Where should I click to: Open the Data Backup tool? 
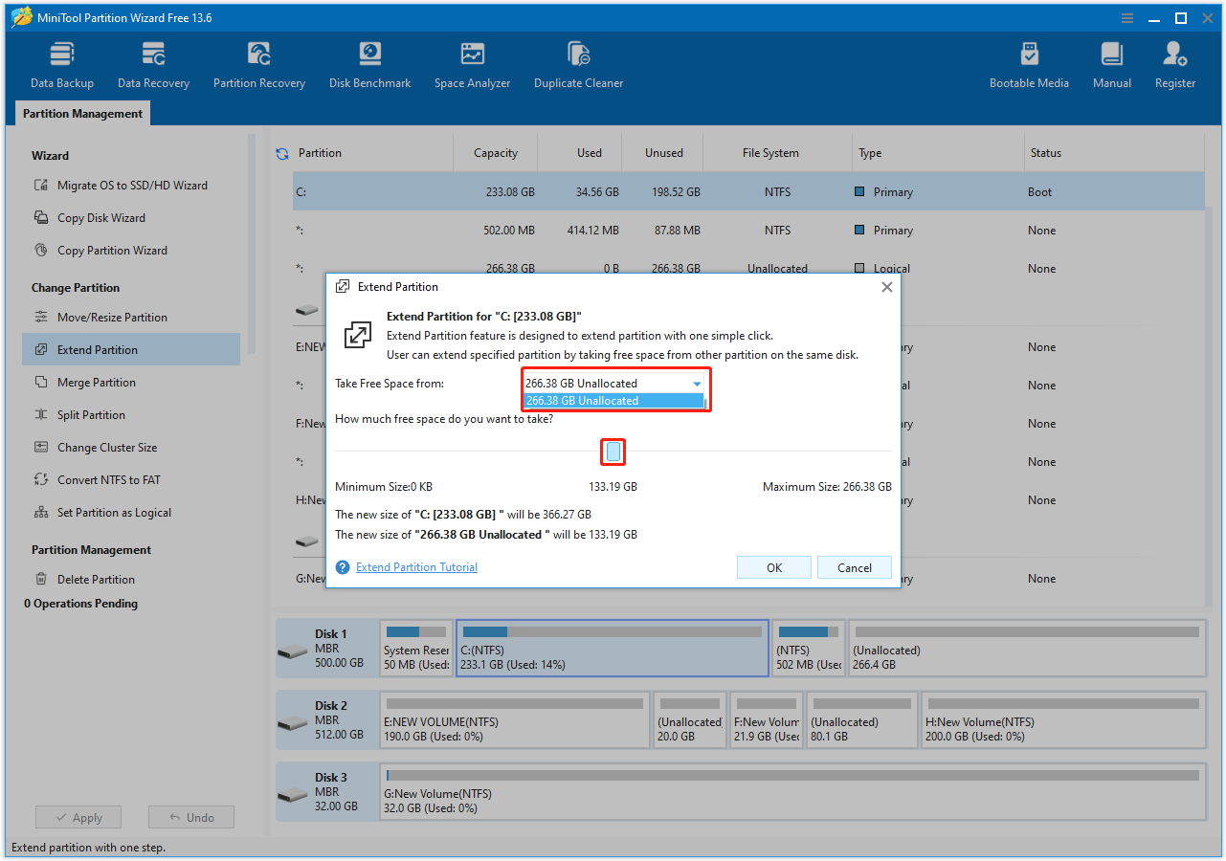coord(62,65)
